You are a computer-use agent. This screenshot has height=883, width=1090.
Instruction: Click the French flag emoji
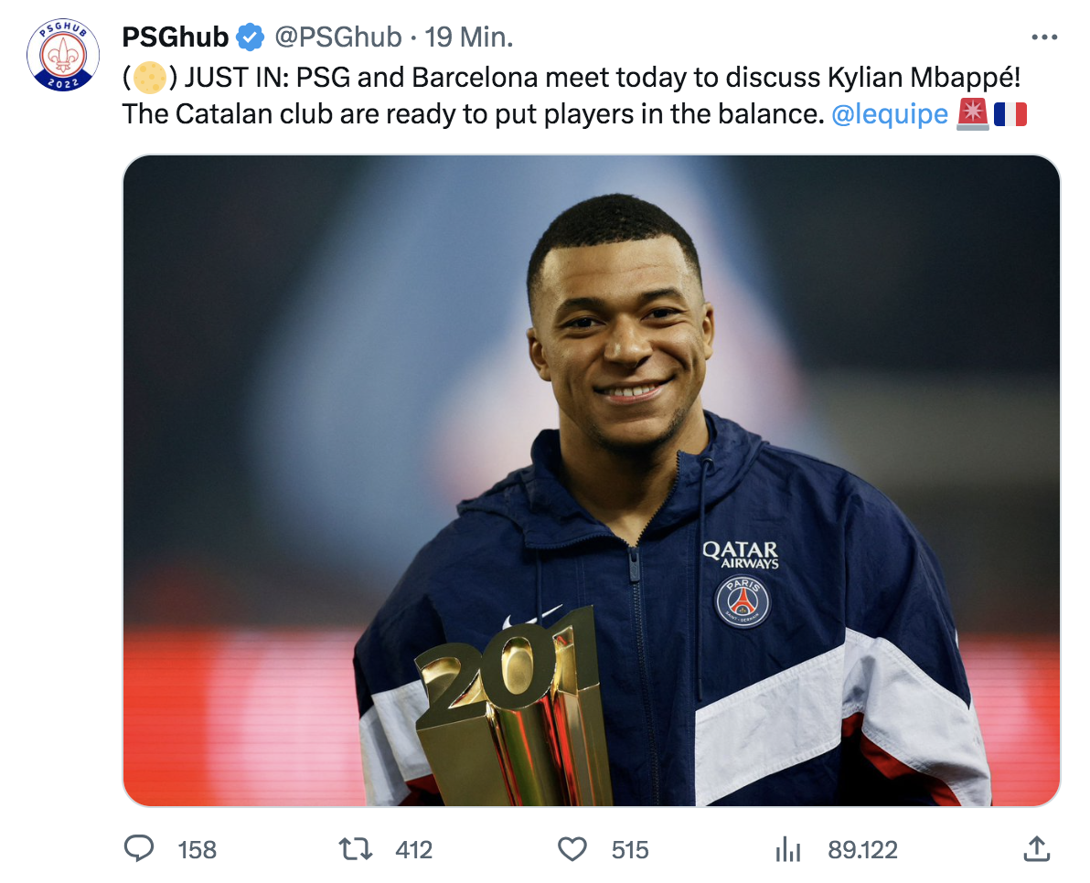pos(1010,115)
